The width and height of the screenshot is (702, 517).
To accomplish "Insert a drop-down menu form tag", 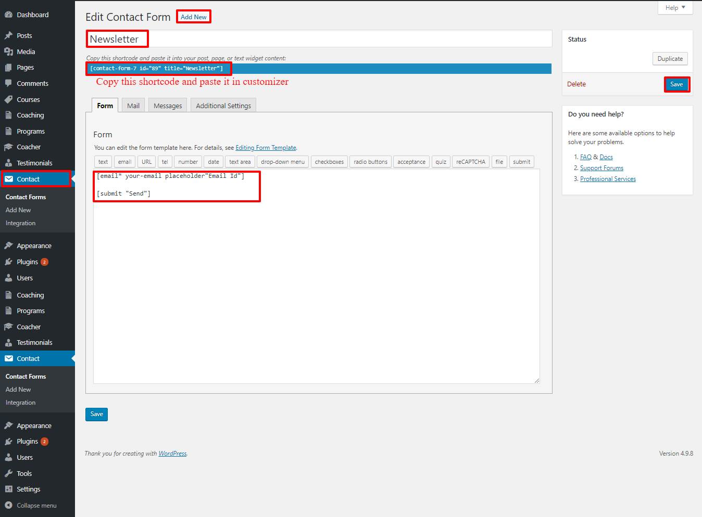I will [283, 162].
